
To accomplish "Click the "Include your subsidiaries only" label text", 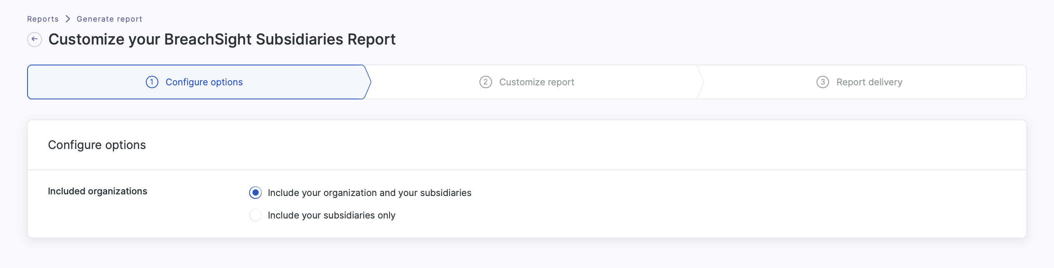I will coord(331,215).
